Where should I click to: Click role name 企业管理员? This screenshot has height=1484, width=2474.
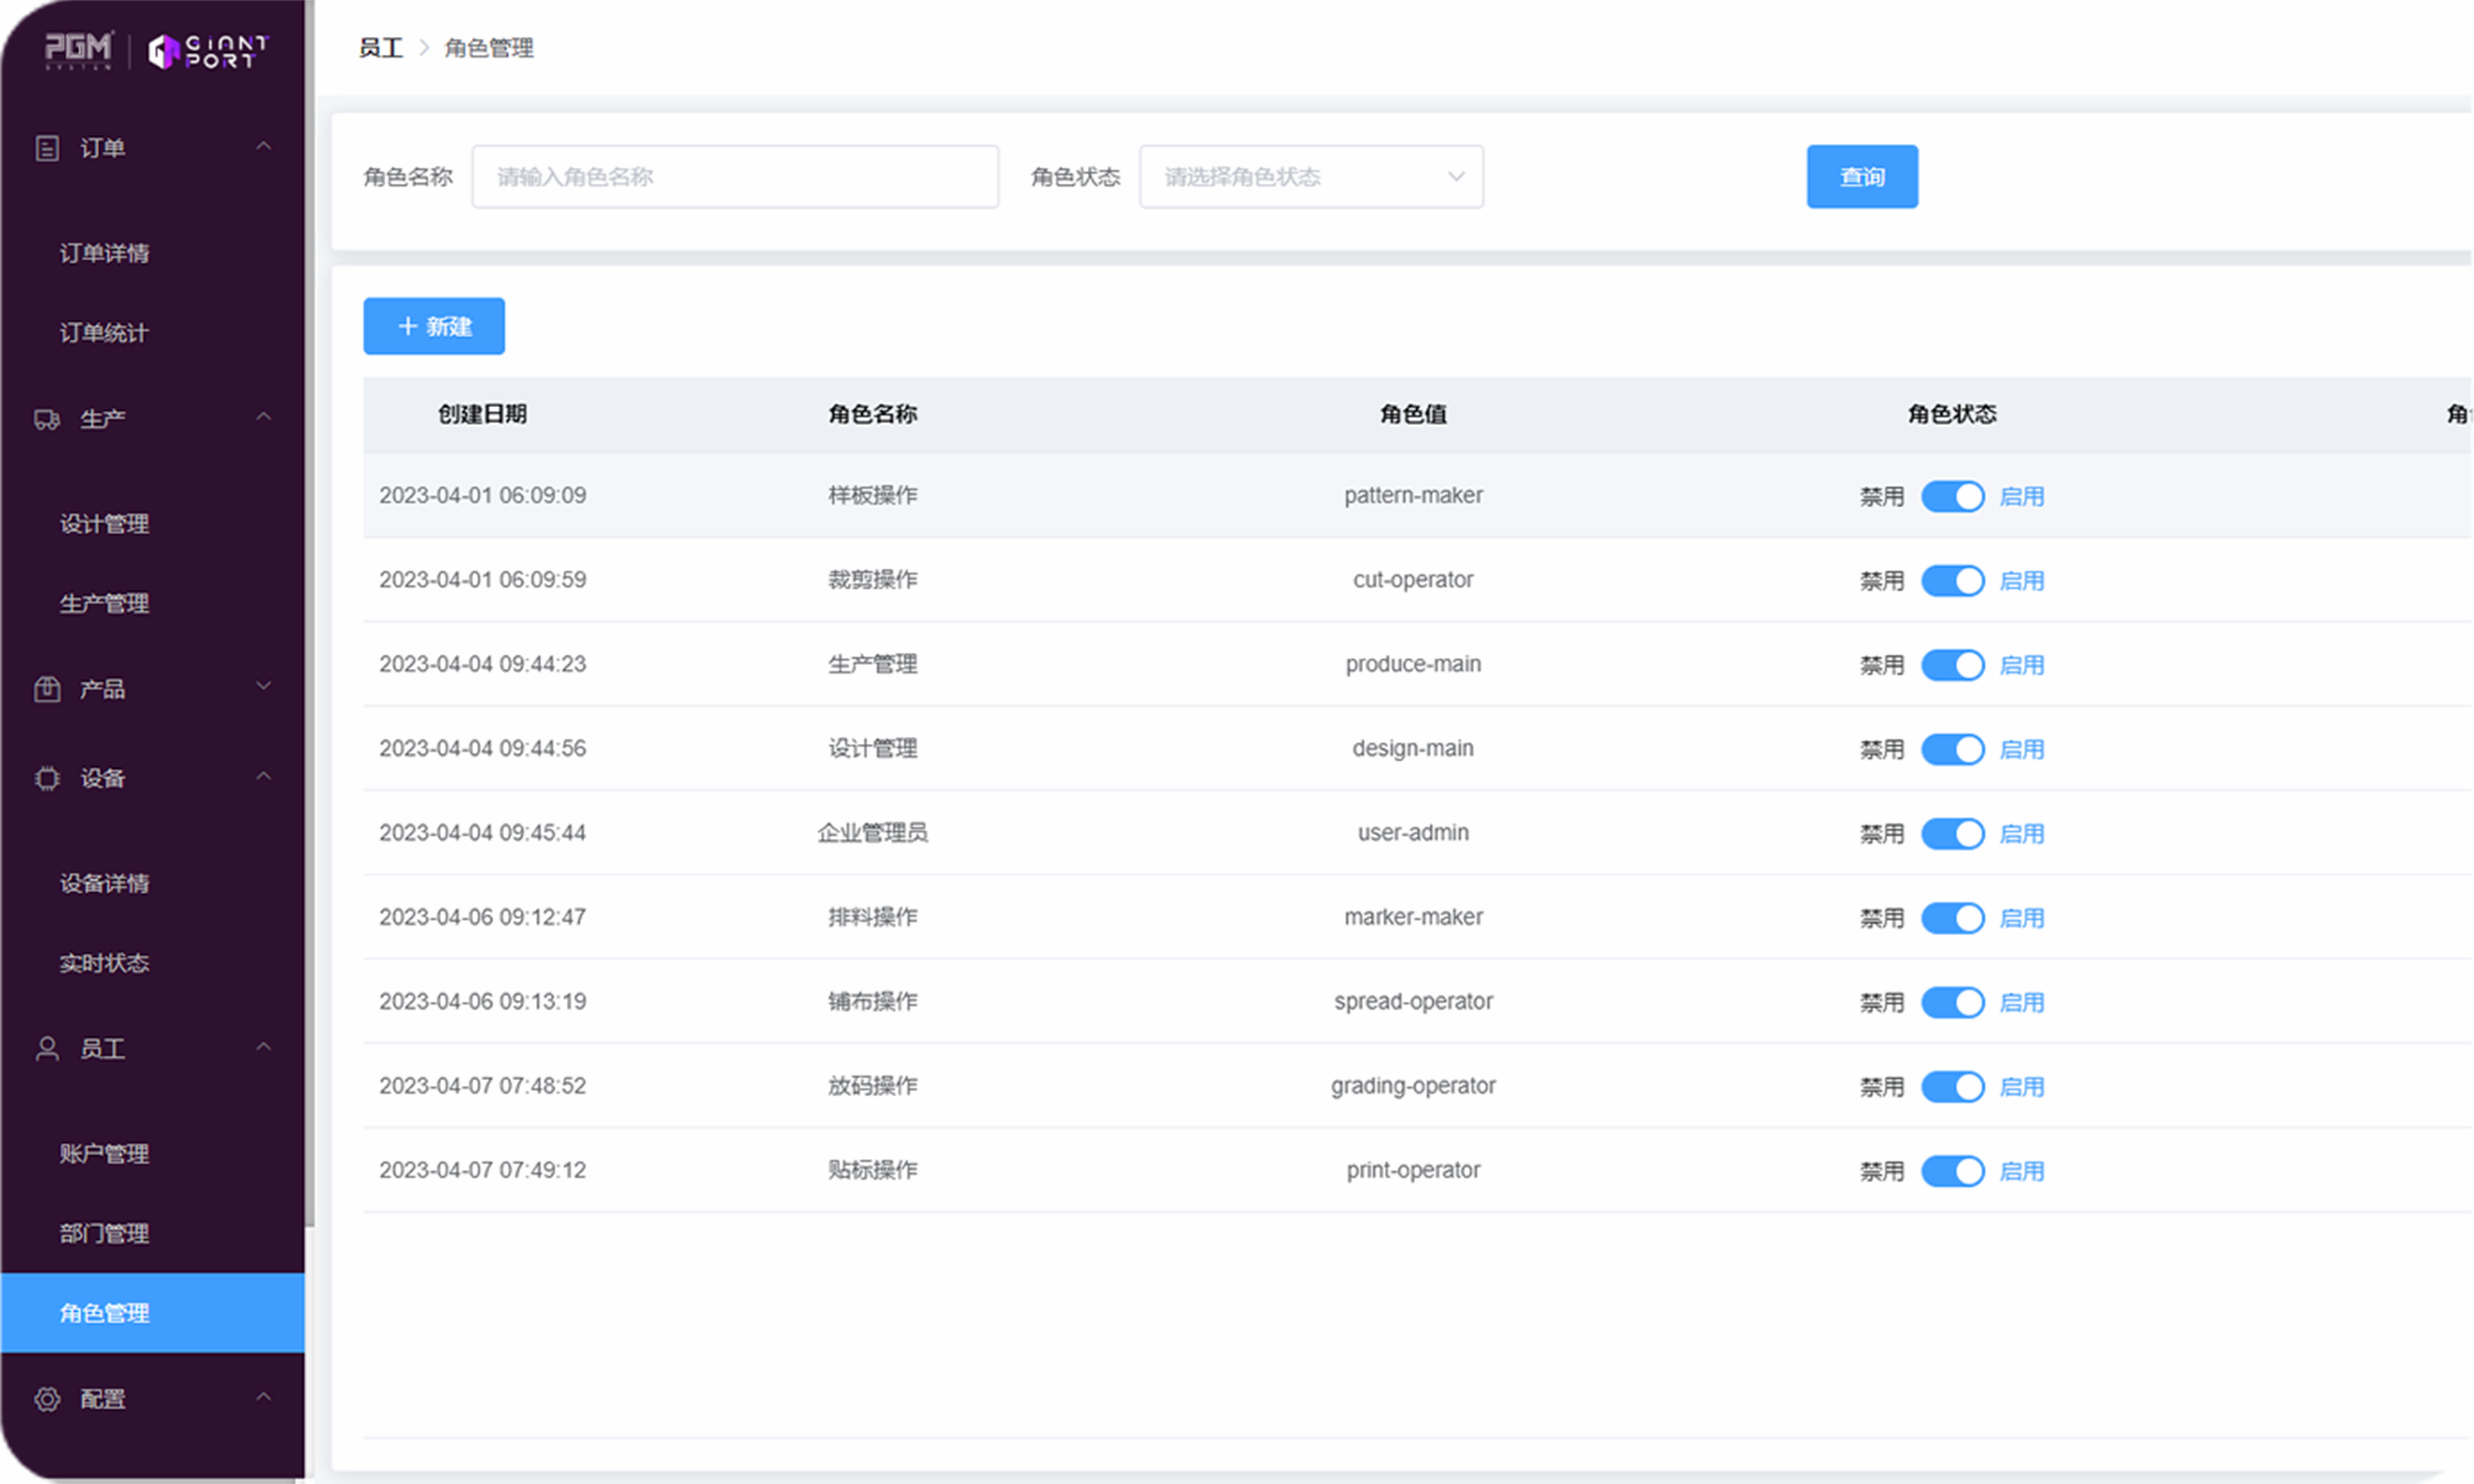(873, 833)
